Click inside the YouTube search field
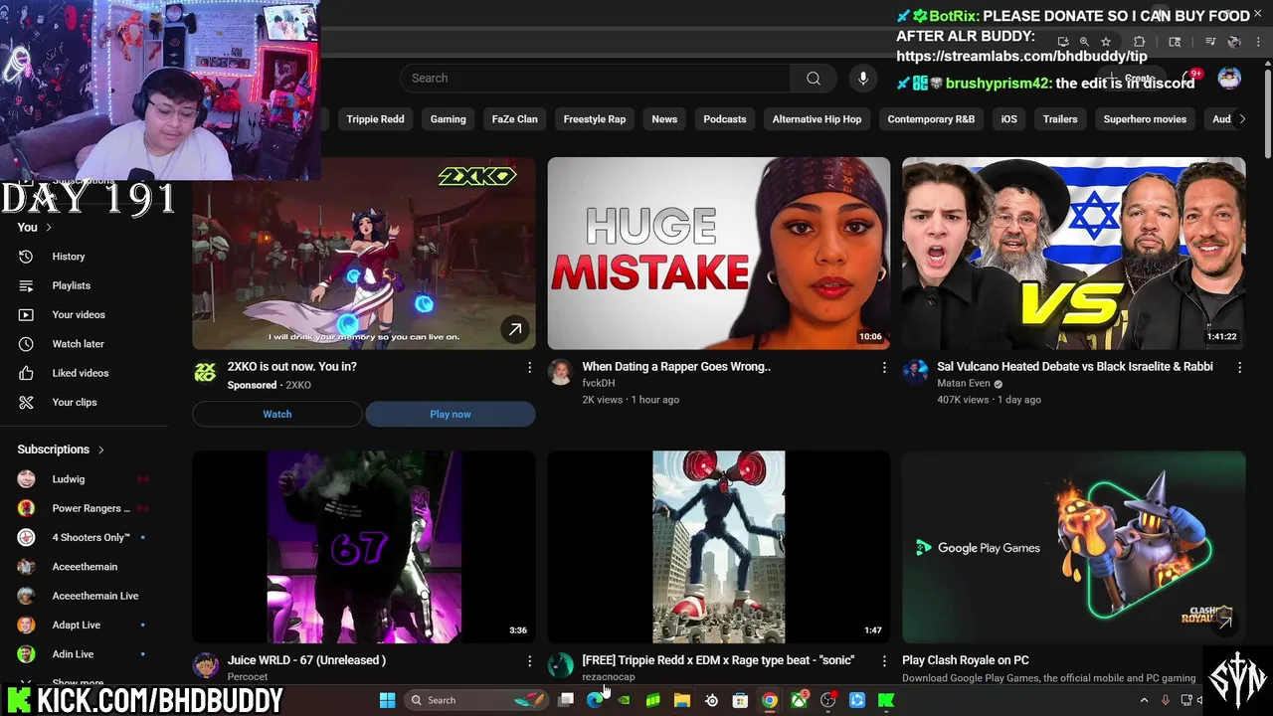Screen dimensions: 1273x716 [x=596, y=79]
